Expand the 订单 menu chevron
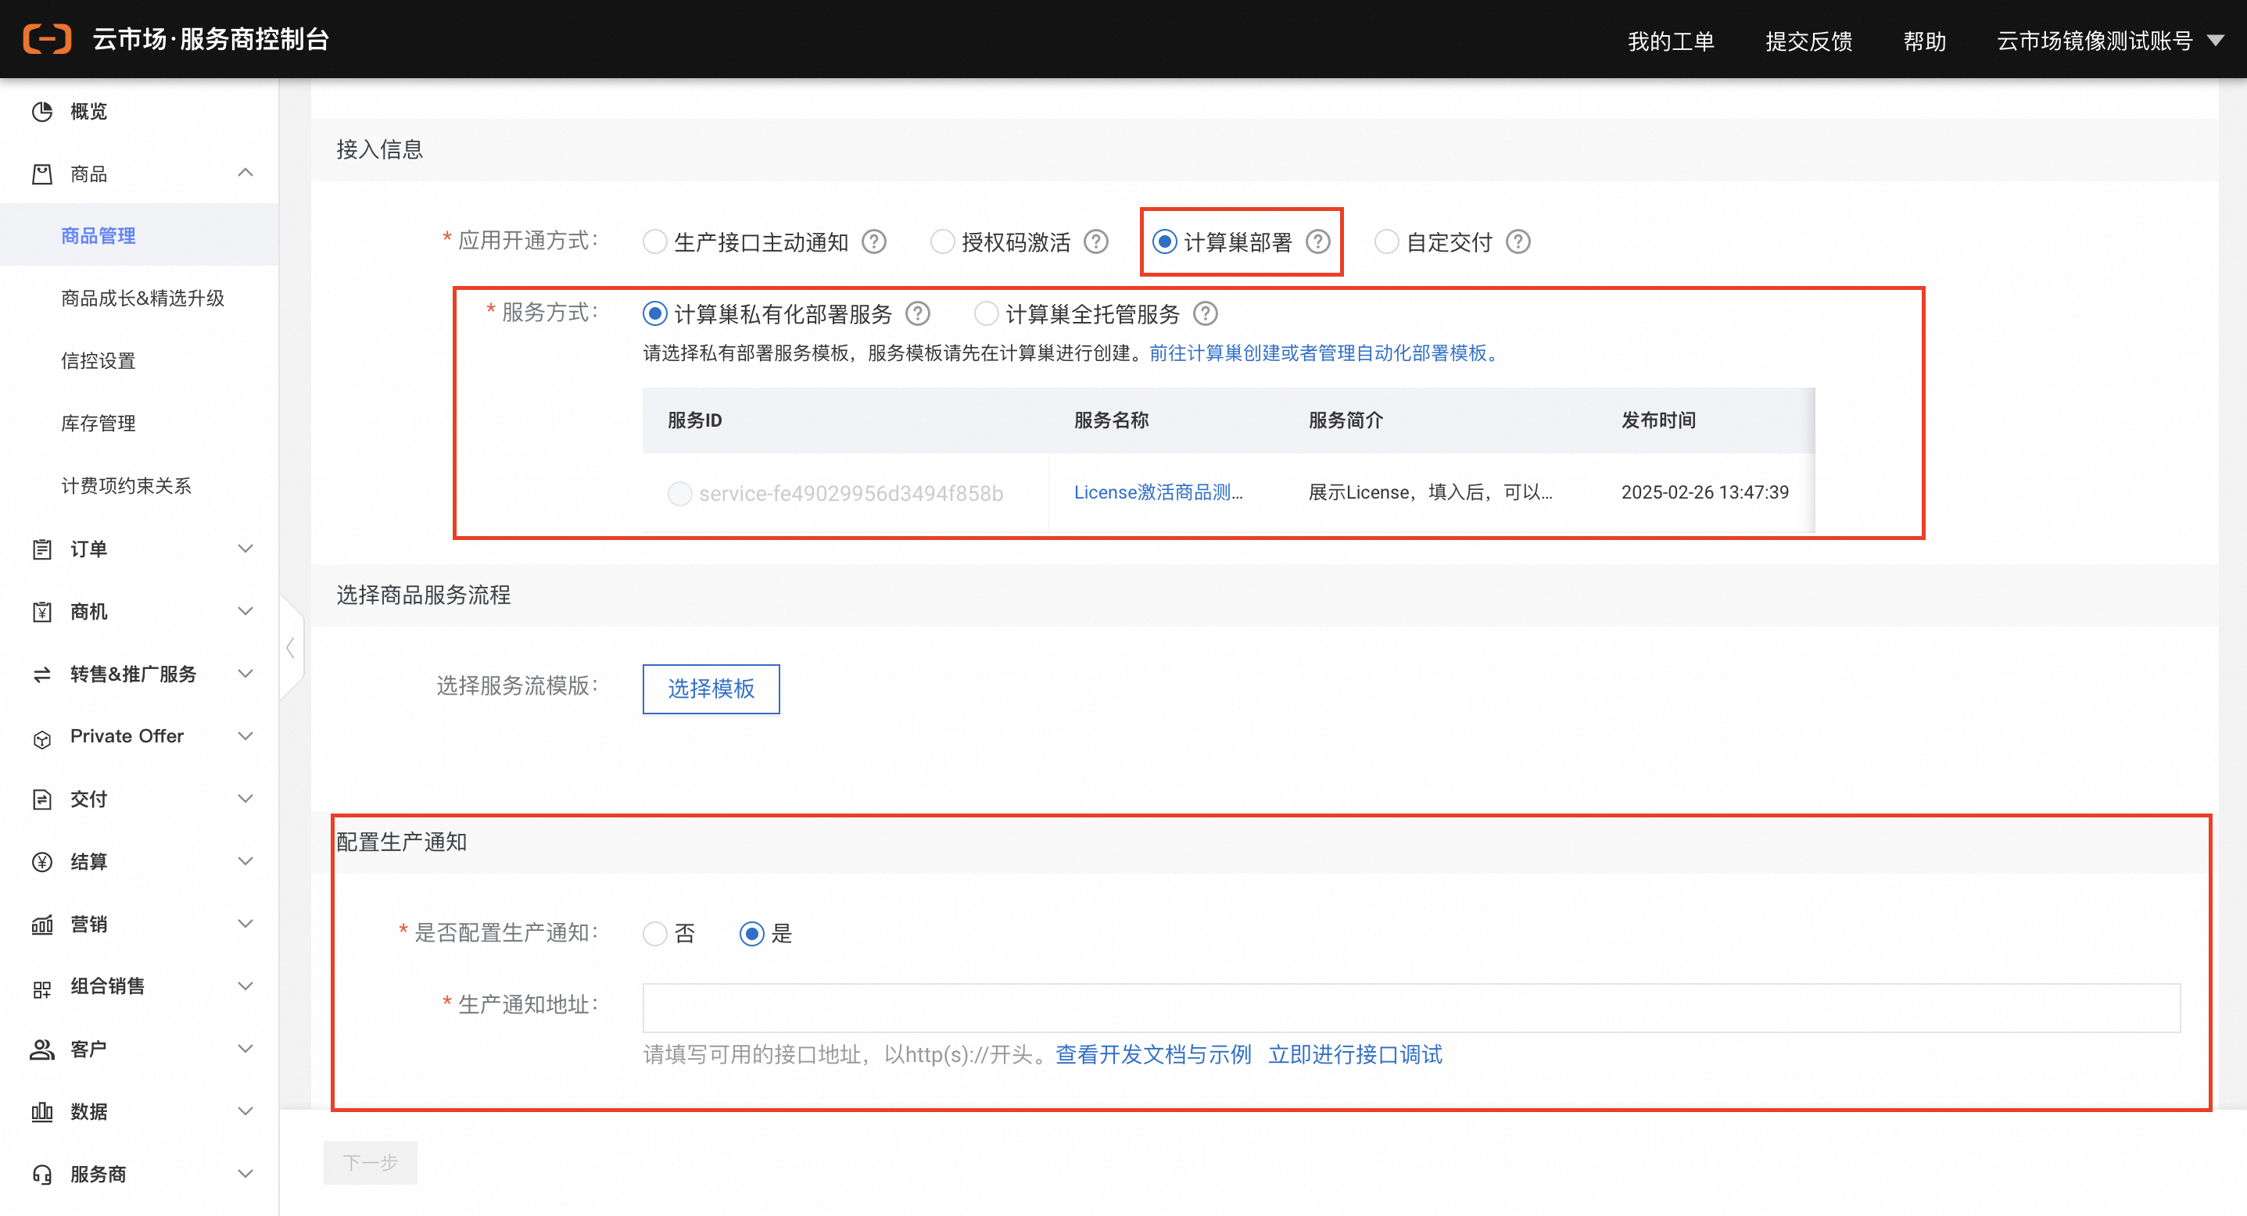 [x=246, y=549]
